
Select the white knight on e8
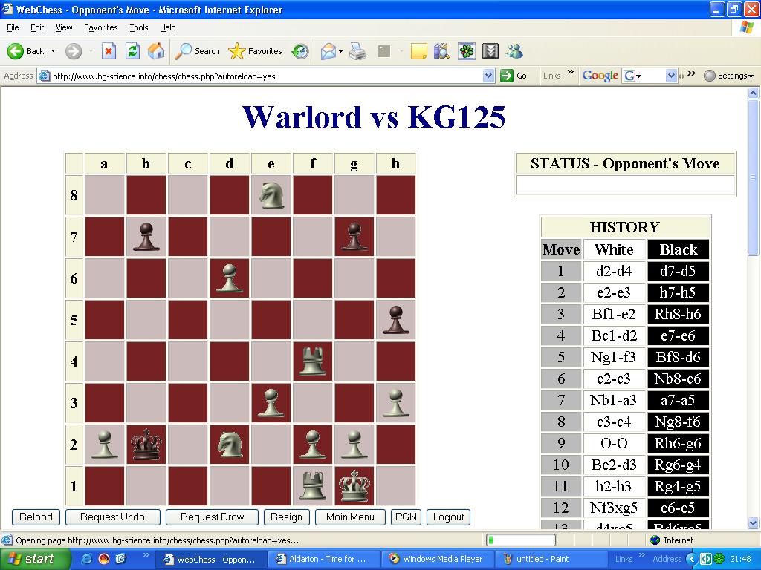pyautogui.click(x=271, y=195)
